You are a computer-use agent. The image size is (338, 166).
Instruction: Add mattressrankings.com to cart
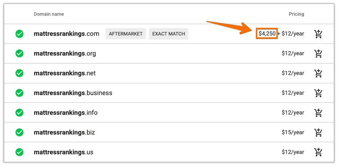click(x=318, y=34)
